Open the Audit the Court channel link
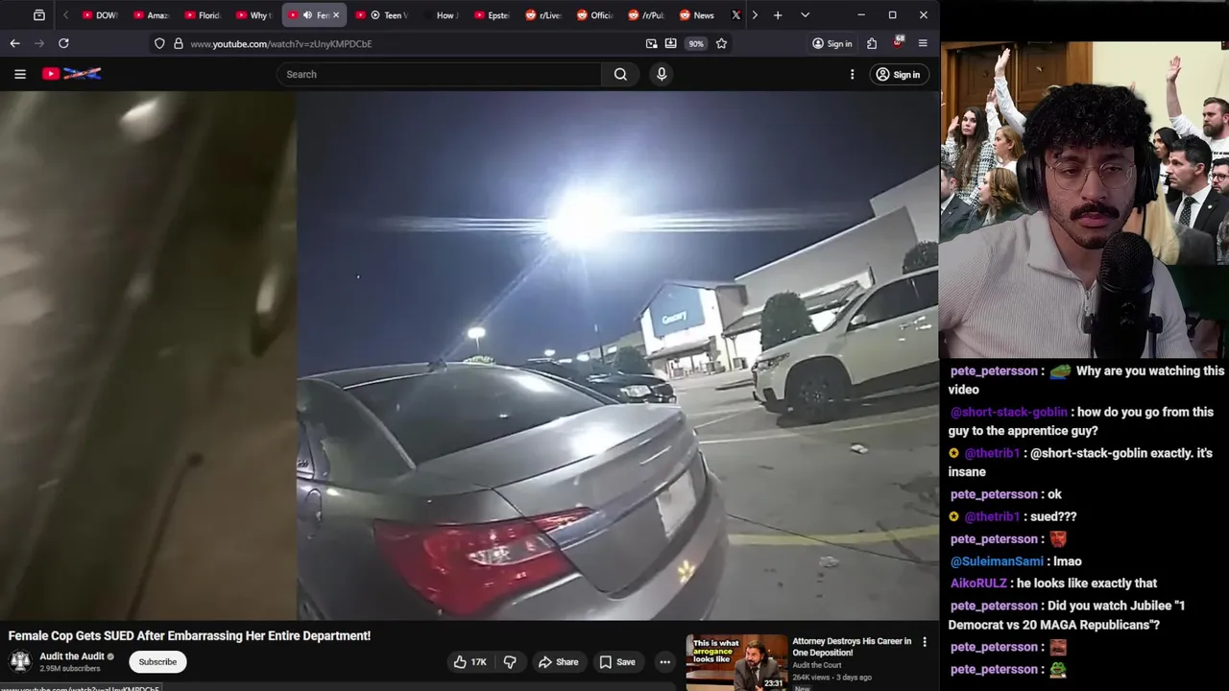Viewport: 1229px width, 691px height. pyautogui.click(x=816, y=665)
